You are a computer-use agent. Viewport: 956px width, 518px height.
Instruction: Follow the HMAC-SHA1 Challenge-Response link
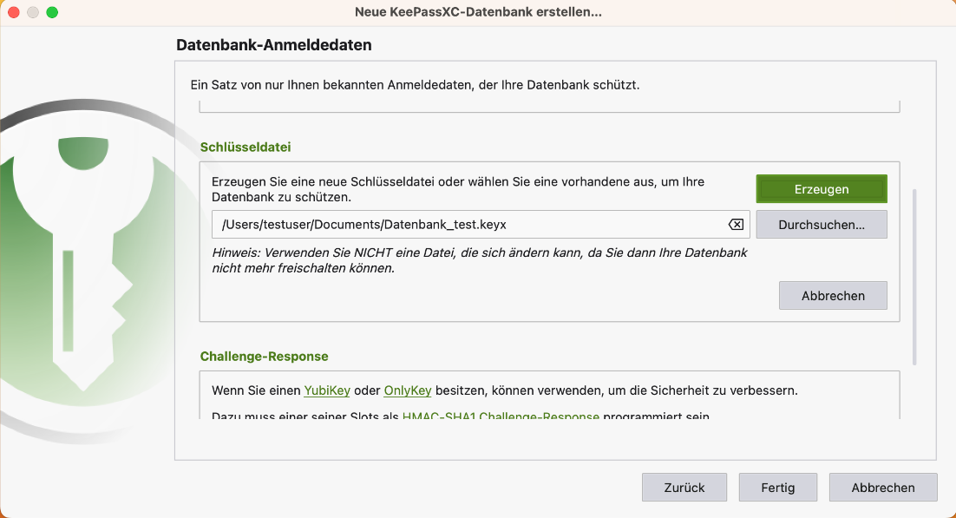(x=501, y=416)
